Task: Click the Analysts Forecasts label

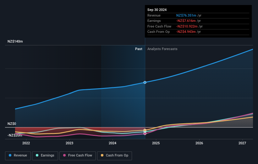Action: pos(162,49)
